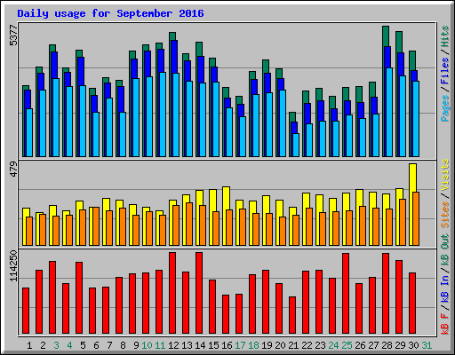Click the 5377 hits axis value
This screenshot has height=355, width=455.
(x=13, y=35)
